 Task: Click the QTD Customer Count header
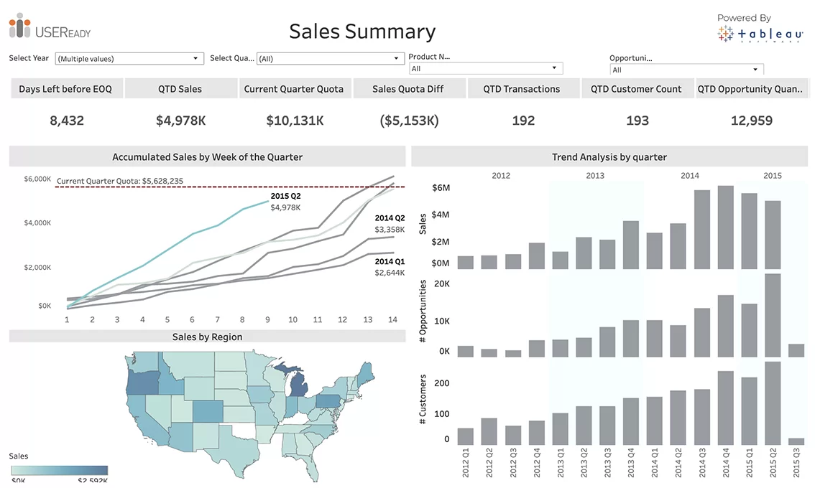[x=636, y=89]
